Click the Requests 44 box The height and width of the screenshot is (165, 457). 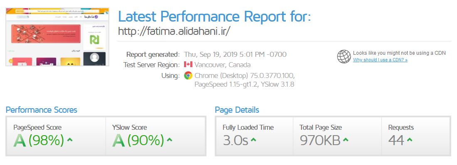tap(416, 136)
